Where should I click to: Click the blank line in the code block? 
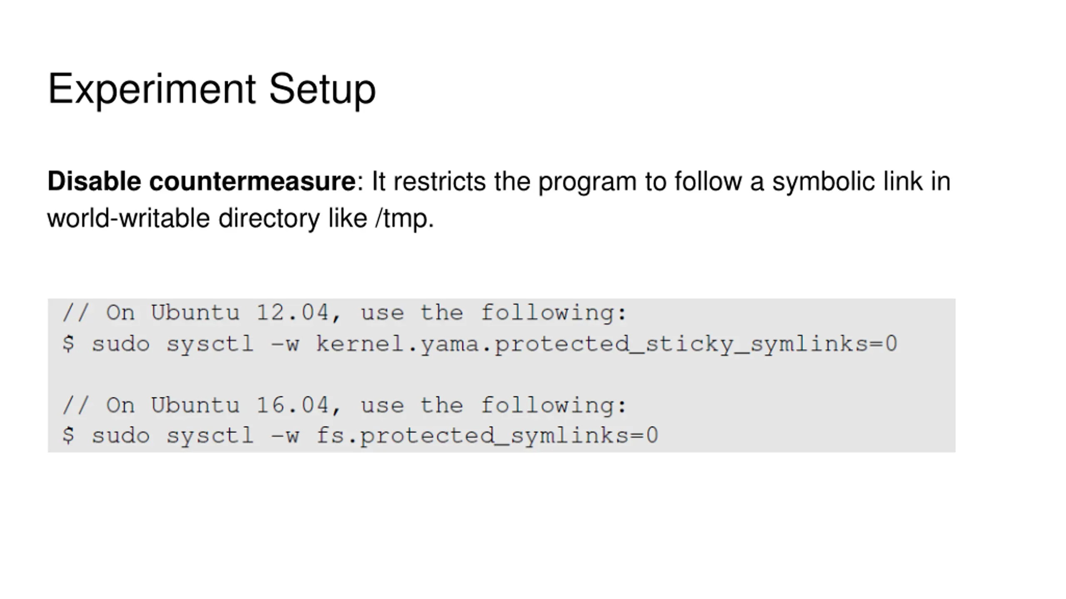(x=501, y=375)
